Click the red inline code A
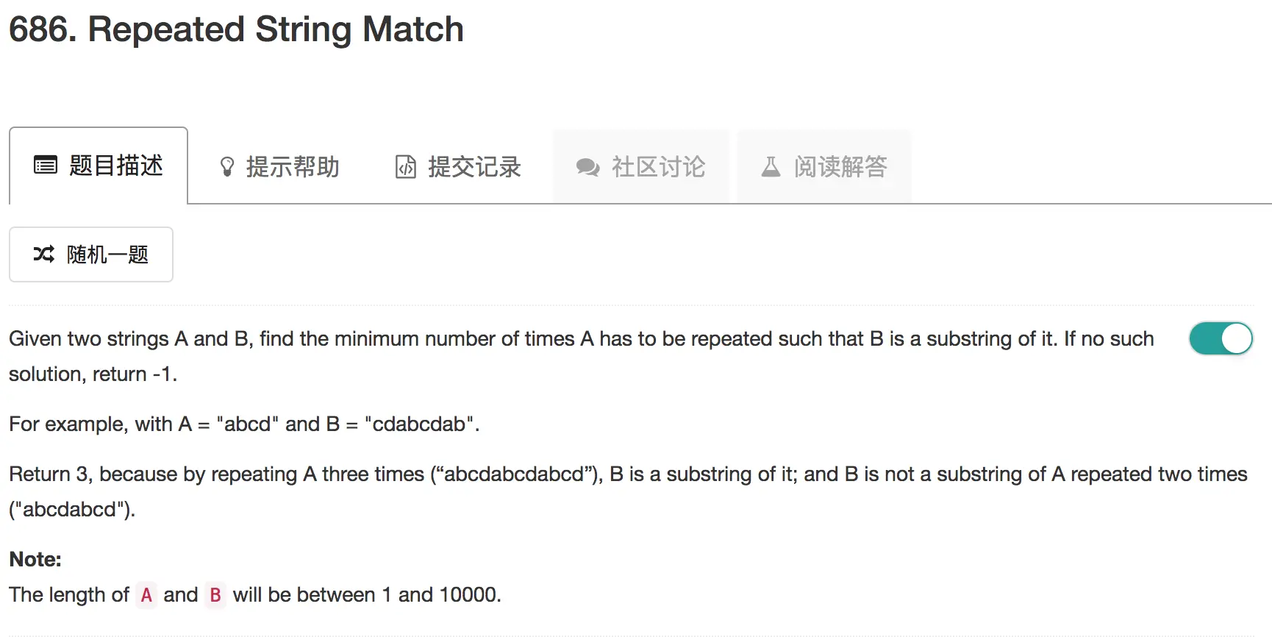Screen dimensions: 1272x637 pyautogui.click(x=146, y=595)
